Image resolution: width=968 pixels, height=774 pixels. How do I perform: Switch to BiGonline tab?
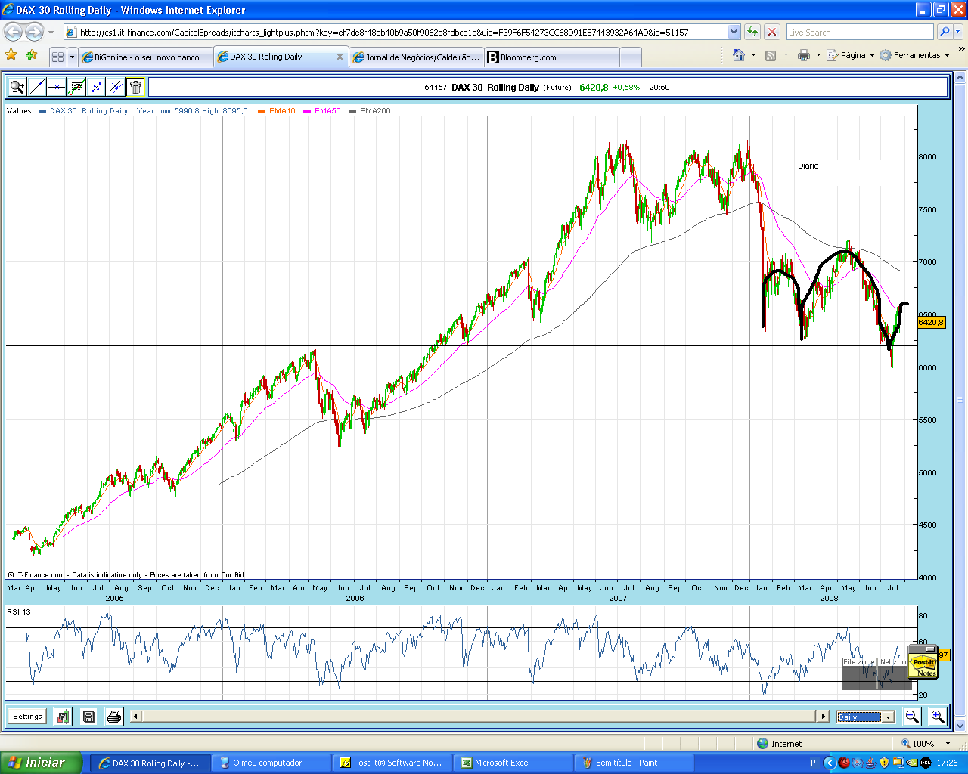[145, 57]
